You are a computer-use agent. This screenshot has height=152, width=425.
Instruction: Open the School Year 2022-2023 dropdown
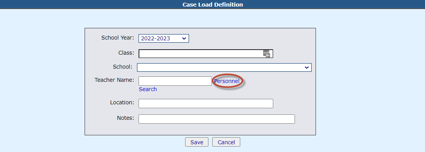(x=164, y=38)
